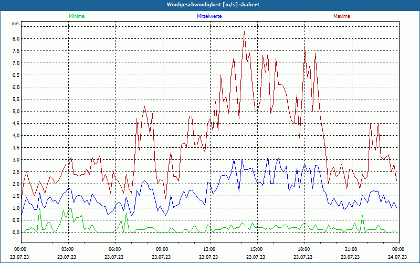The image size is (420, 263).
Task: Click the 'm/s' unit label on y-axis
Action: pyautogui.click(x=16, y=24)
